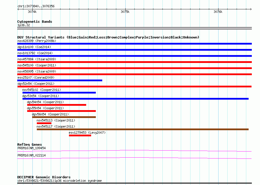Click the blue nsv1013792 bar
260x185 pixels.
(134, 56)
